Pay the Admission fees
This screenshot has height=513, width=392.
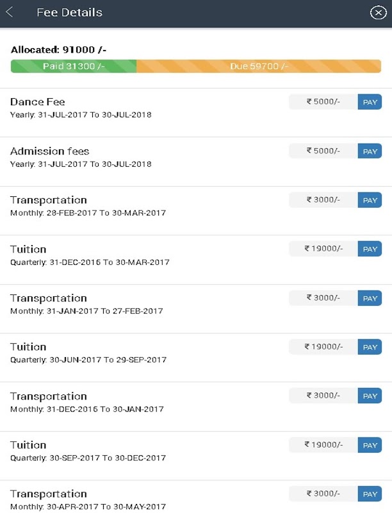370,151
